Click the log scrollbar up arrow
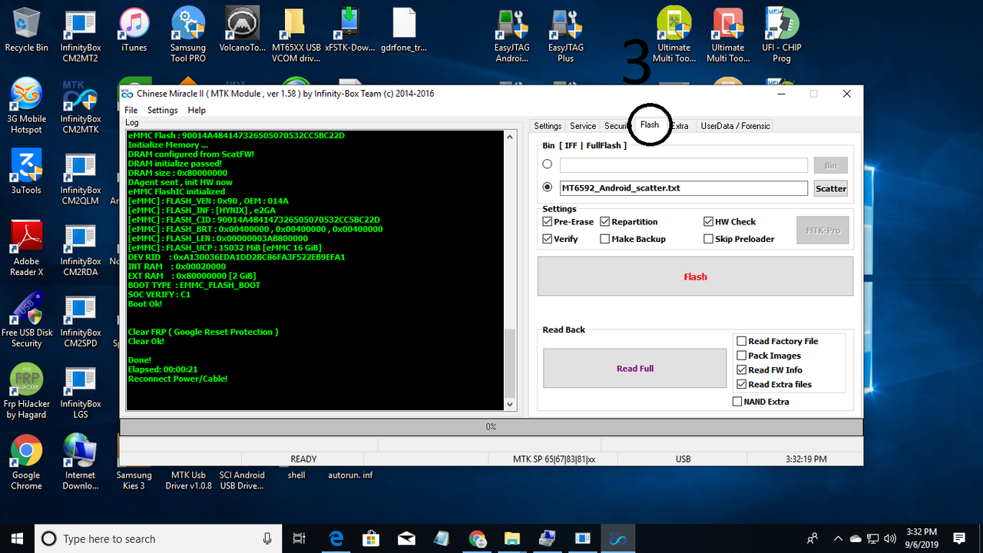This screenshot has height=553, width=983. click(x=510, y=137)
